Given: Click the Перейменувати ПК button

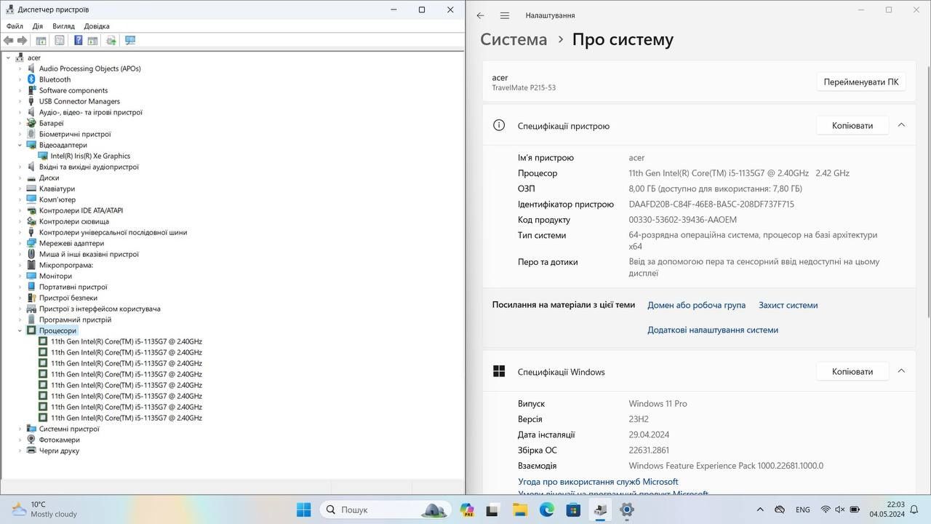Looking at the screenshot, I should click(x=860, y=82).
